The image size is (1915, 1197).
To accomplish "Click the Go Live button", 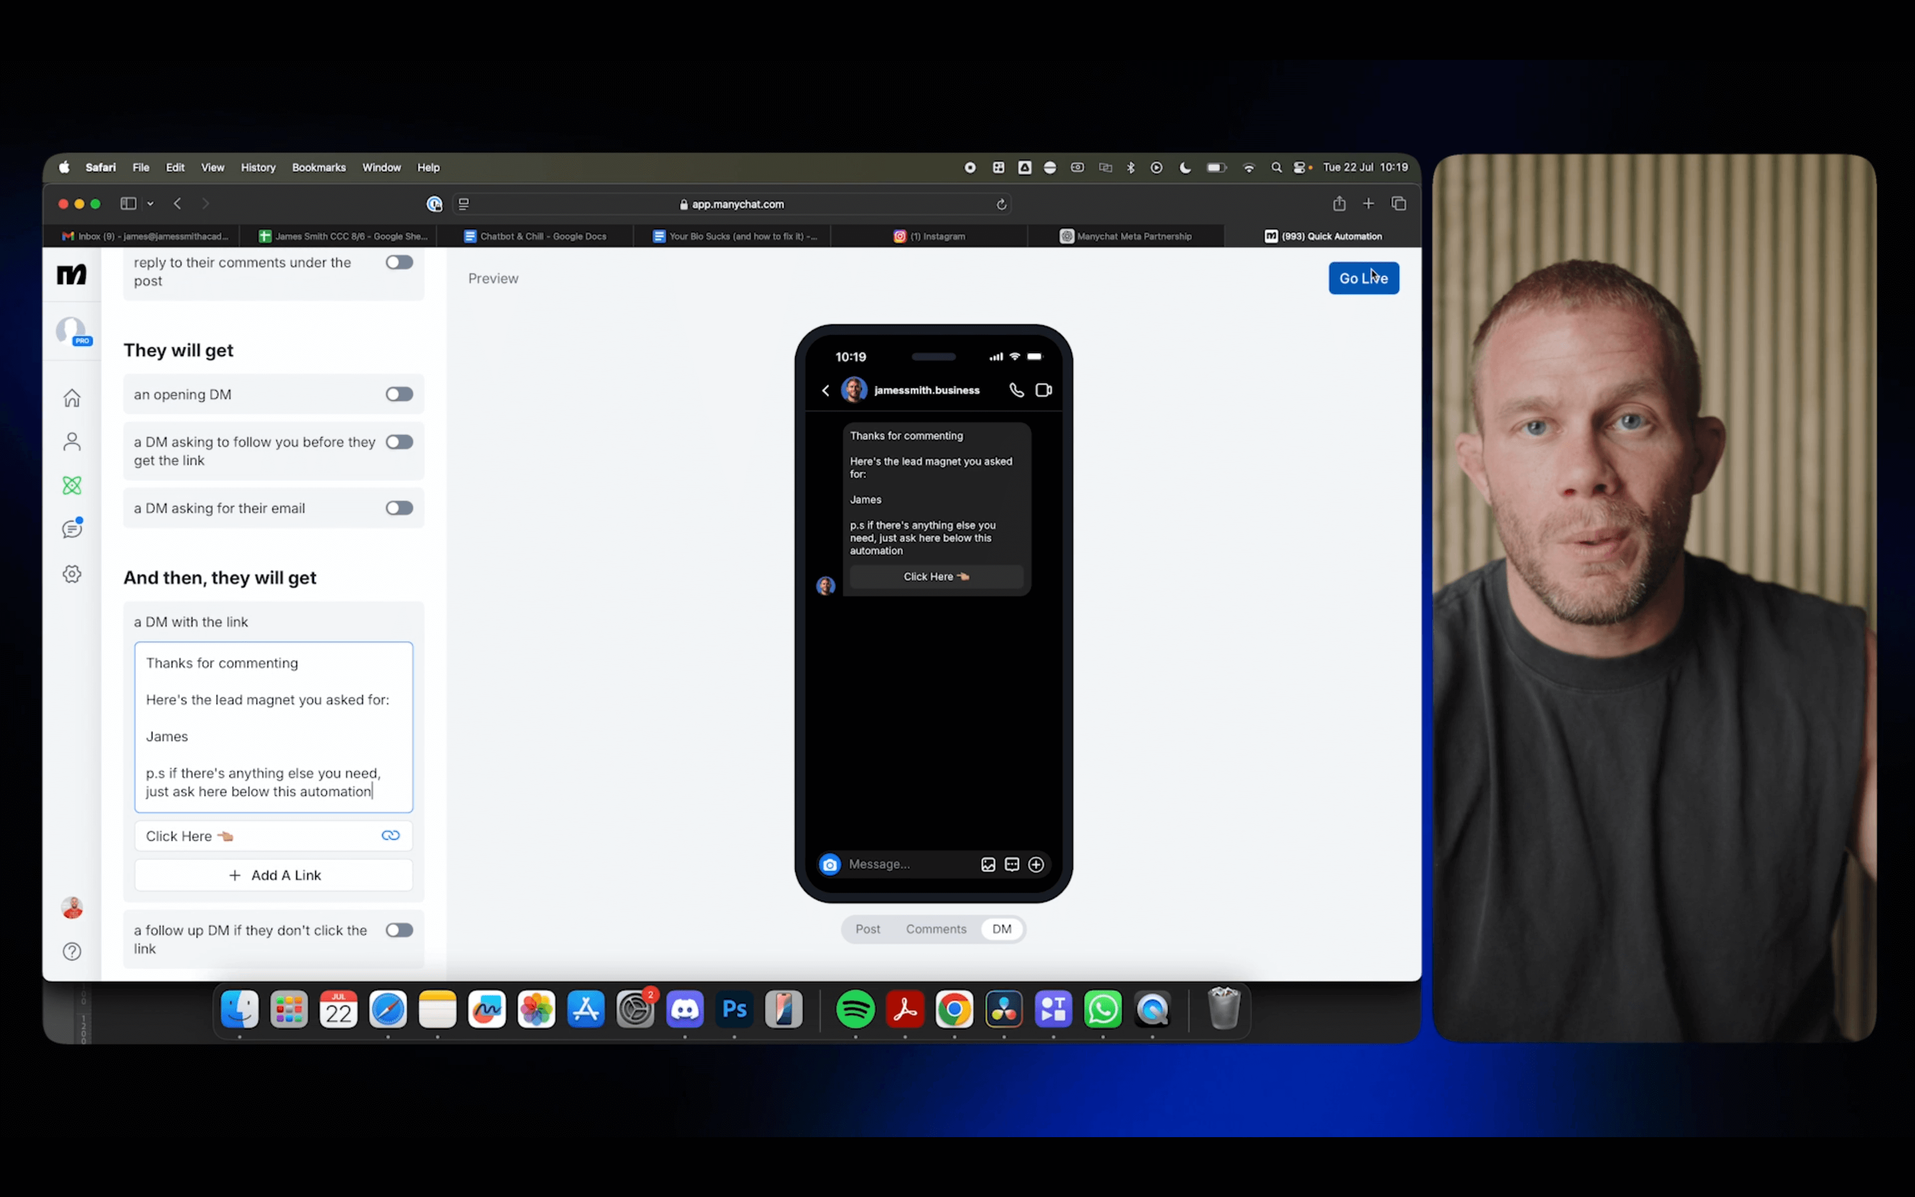I will (x=1363, y=278).
